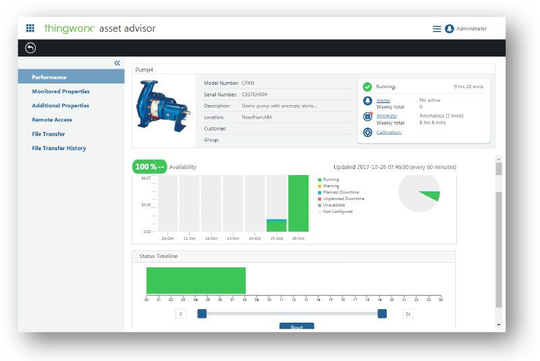This screenshot has width=540, height=361.
Task: Click the 25-Oct availability bar
Action: [277, 226]
